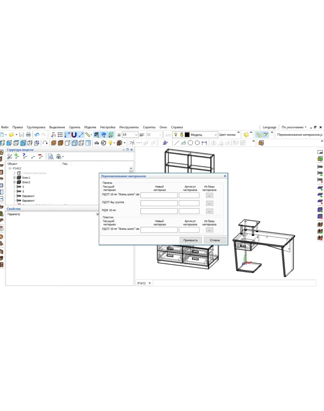
Task: Click the light bulb icon in view toolbar
Action: 110,143
